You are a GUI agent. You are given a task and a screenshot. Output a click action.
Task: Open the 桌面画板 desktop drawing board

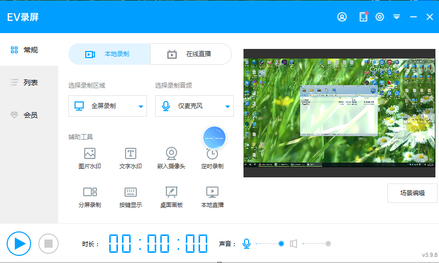172,197
